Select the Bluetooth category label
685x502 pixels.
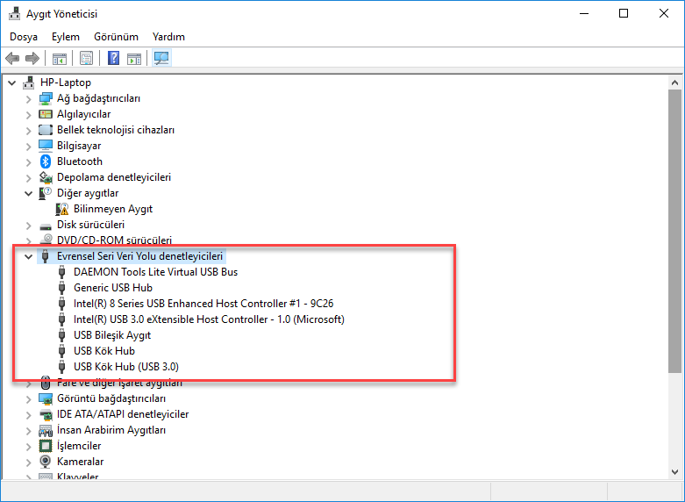click(x=80, y=161)
